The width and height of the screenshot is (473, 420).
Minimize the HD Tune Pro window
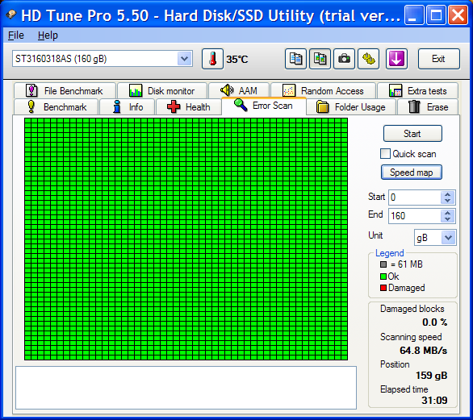(x=414, y=15)
